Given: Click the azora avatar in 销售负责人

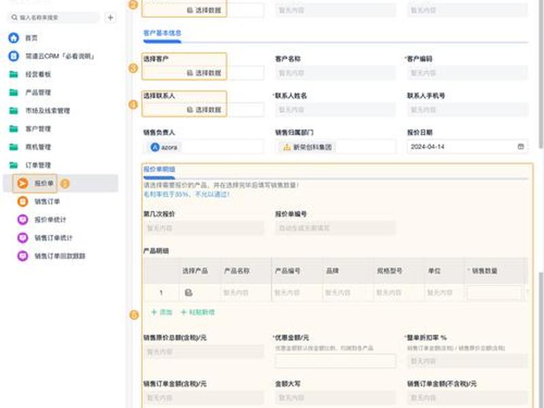Looking at the screenshot, I should pyautogui.click(x=155, y=147).
